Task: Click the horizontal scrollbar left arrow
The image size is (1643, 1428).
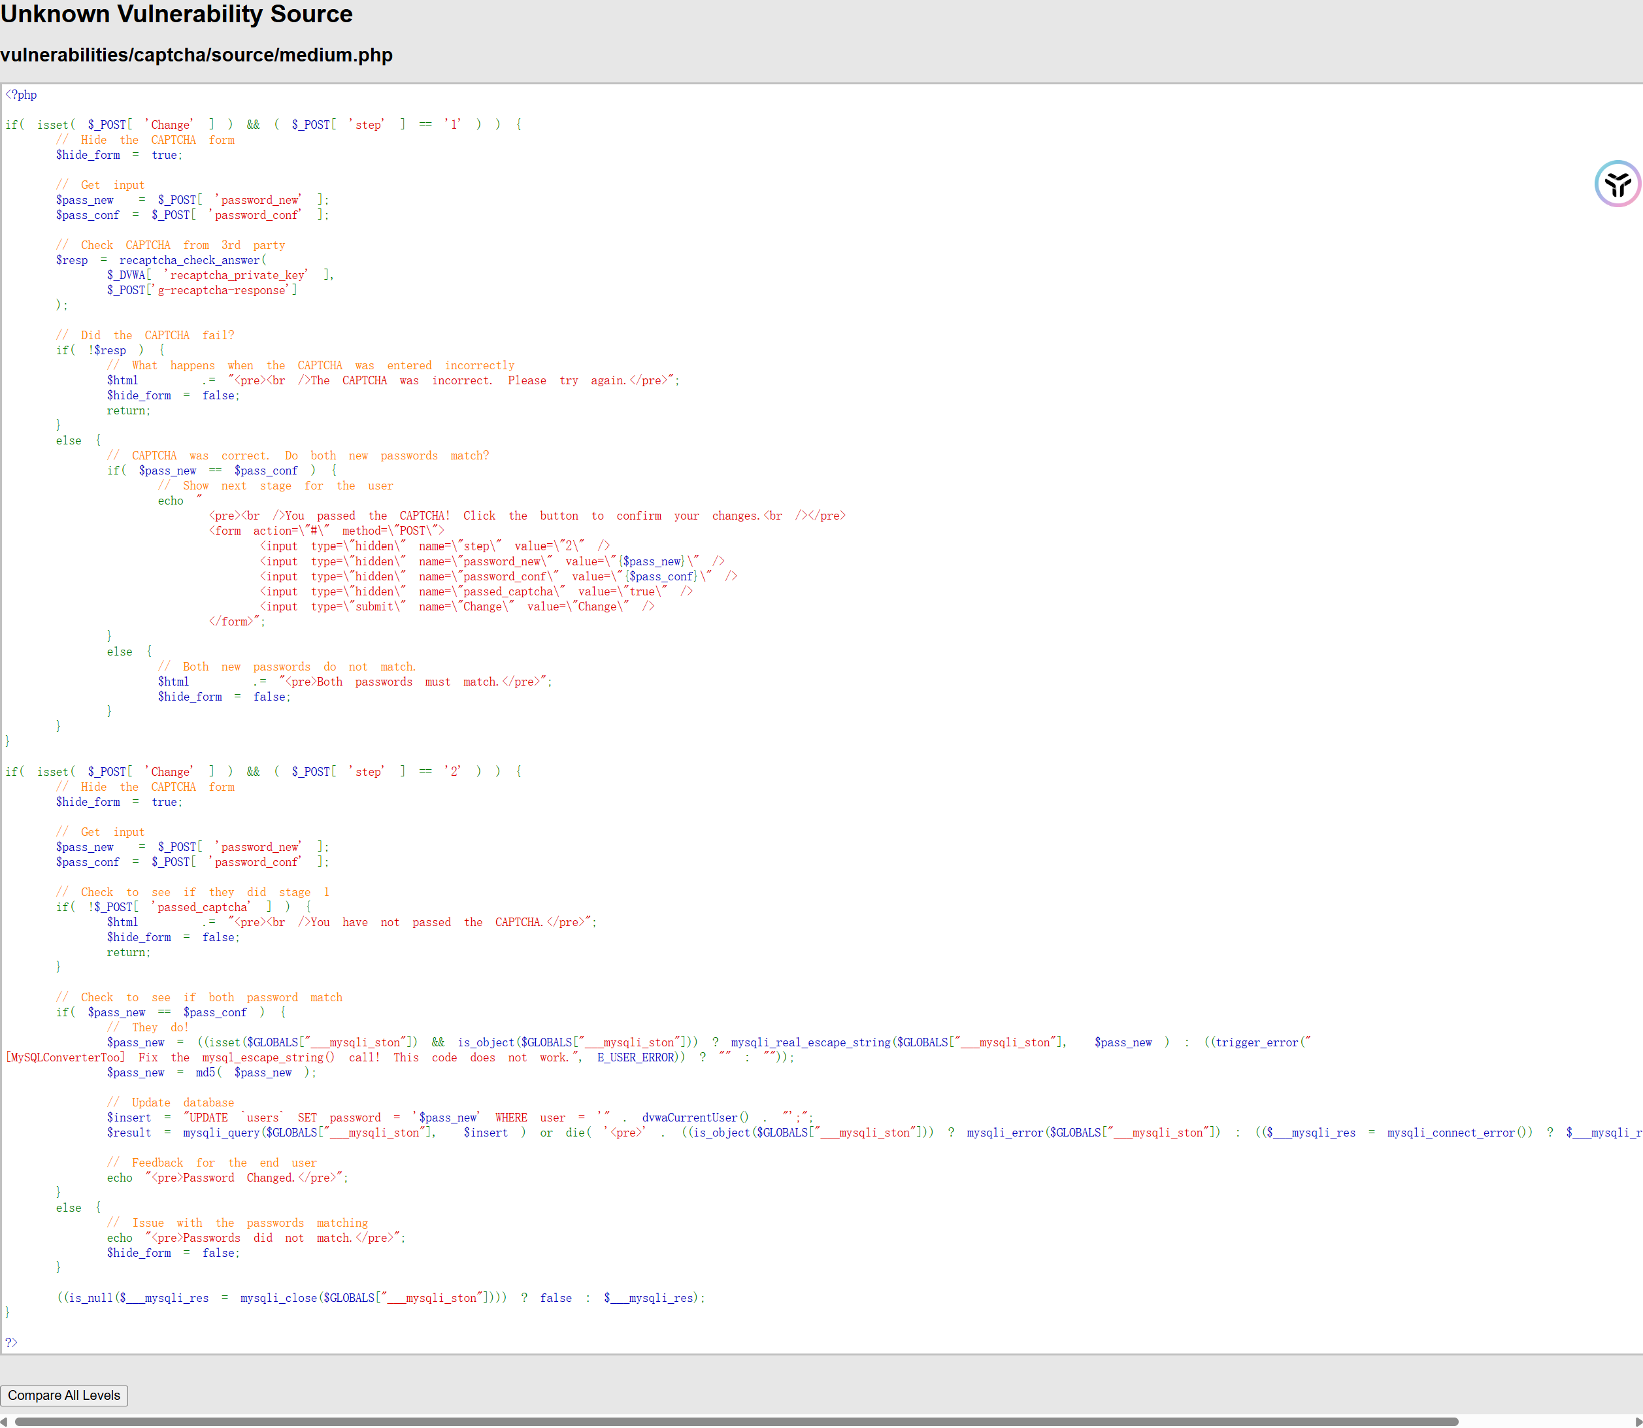Action: (5, 1421)
